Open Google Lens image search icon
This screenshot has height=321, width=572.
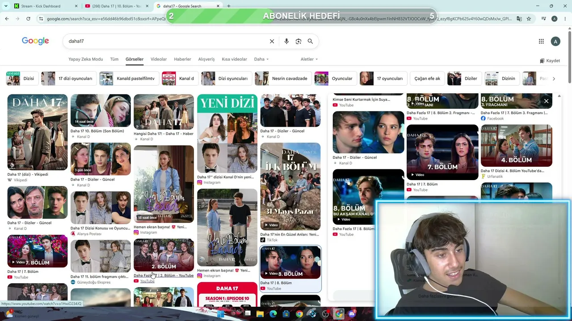coord(299,41)
